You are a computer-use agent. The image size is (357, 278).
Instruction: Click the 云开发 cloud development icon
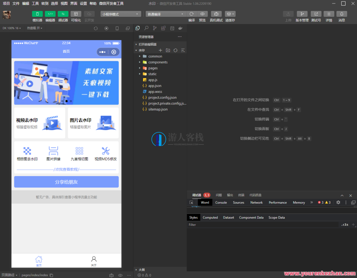tap(89, 14)
